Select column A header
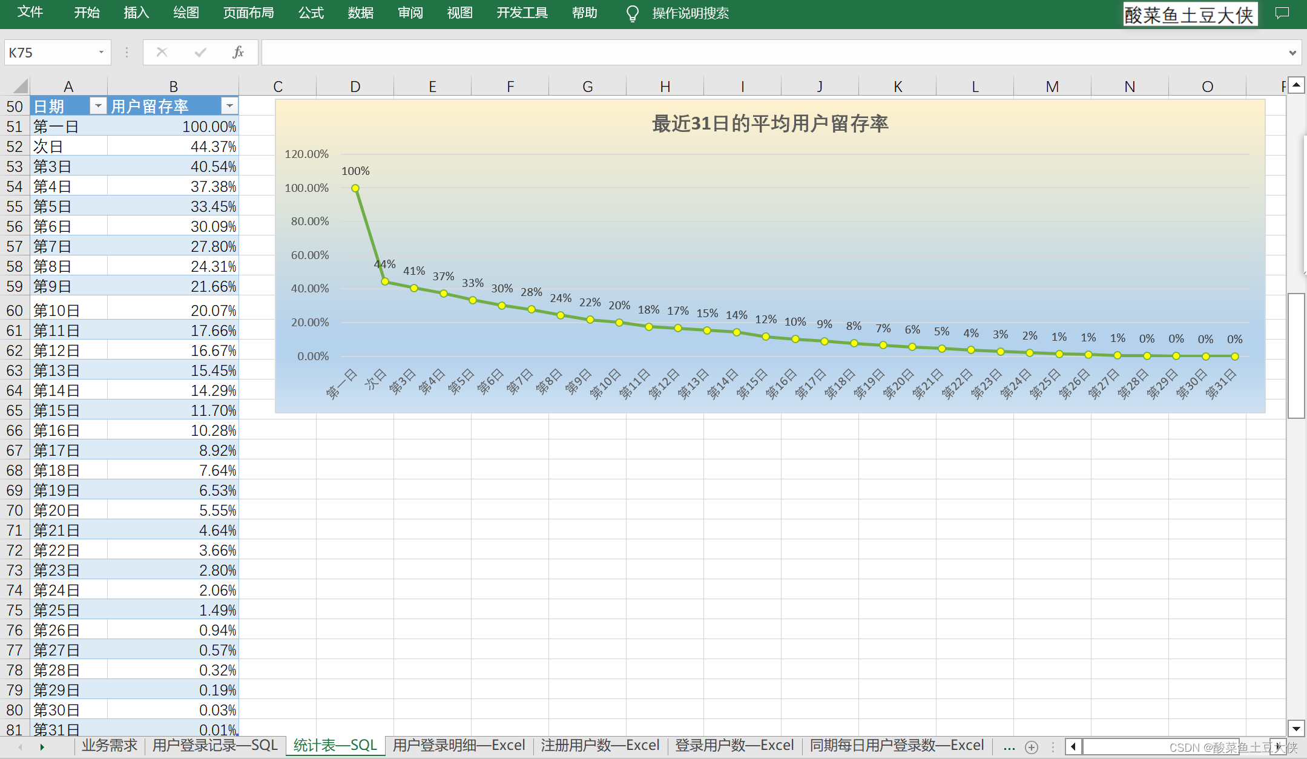This screenshot has width=1307, height=759. (x=68, y=86)
